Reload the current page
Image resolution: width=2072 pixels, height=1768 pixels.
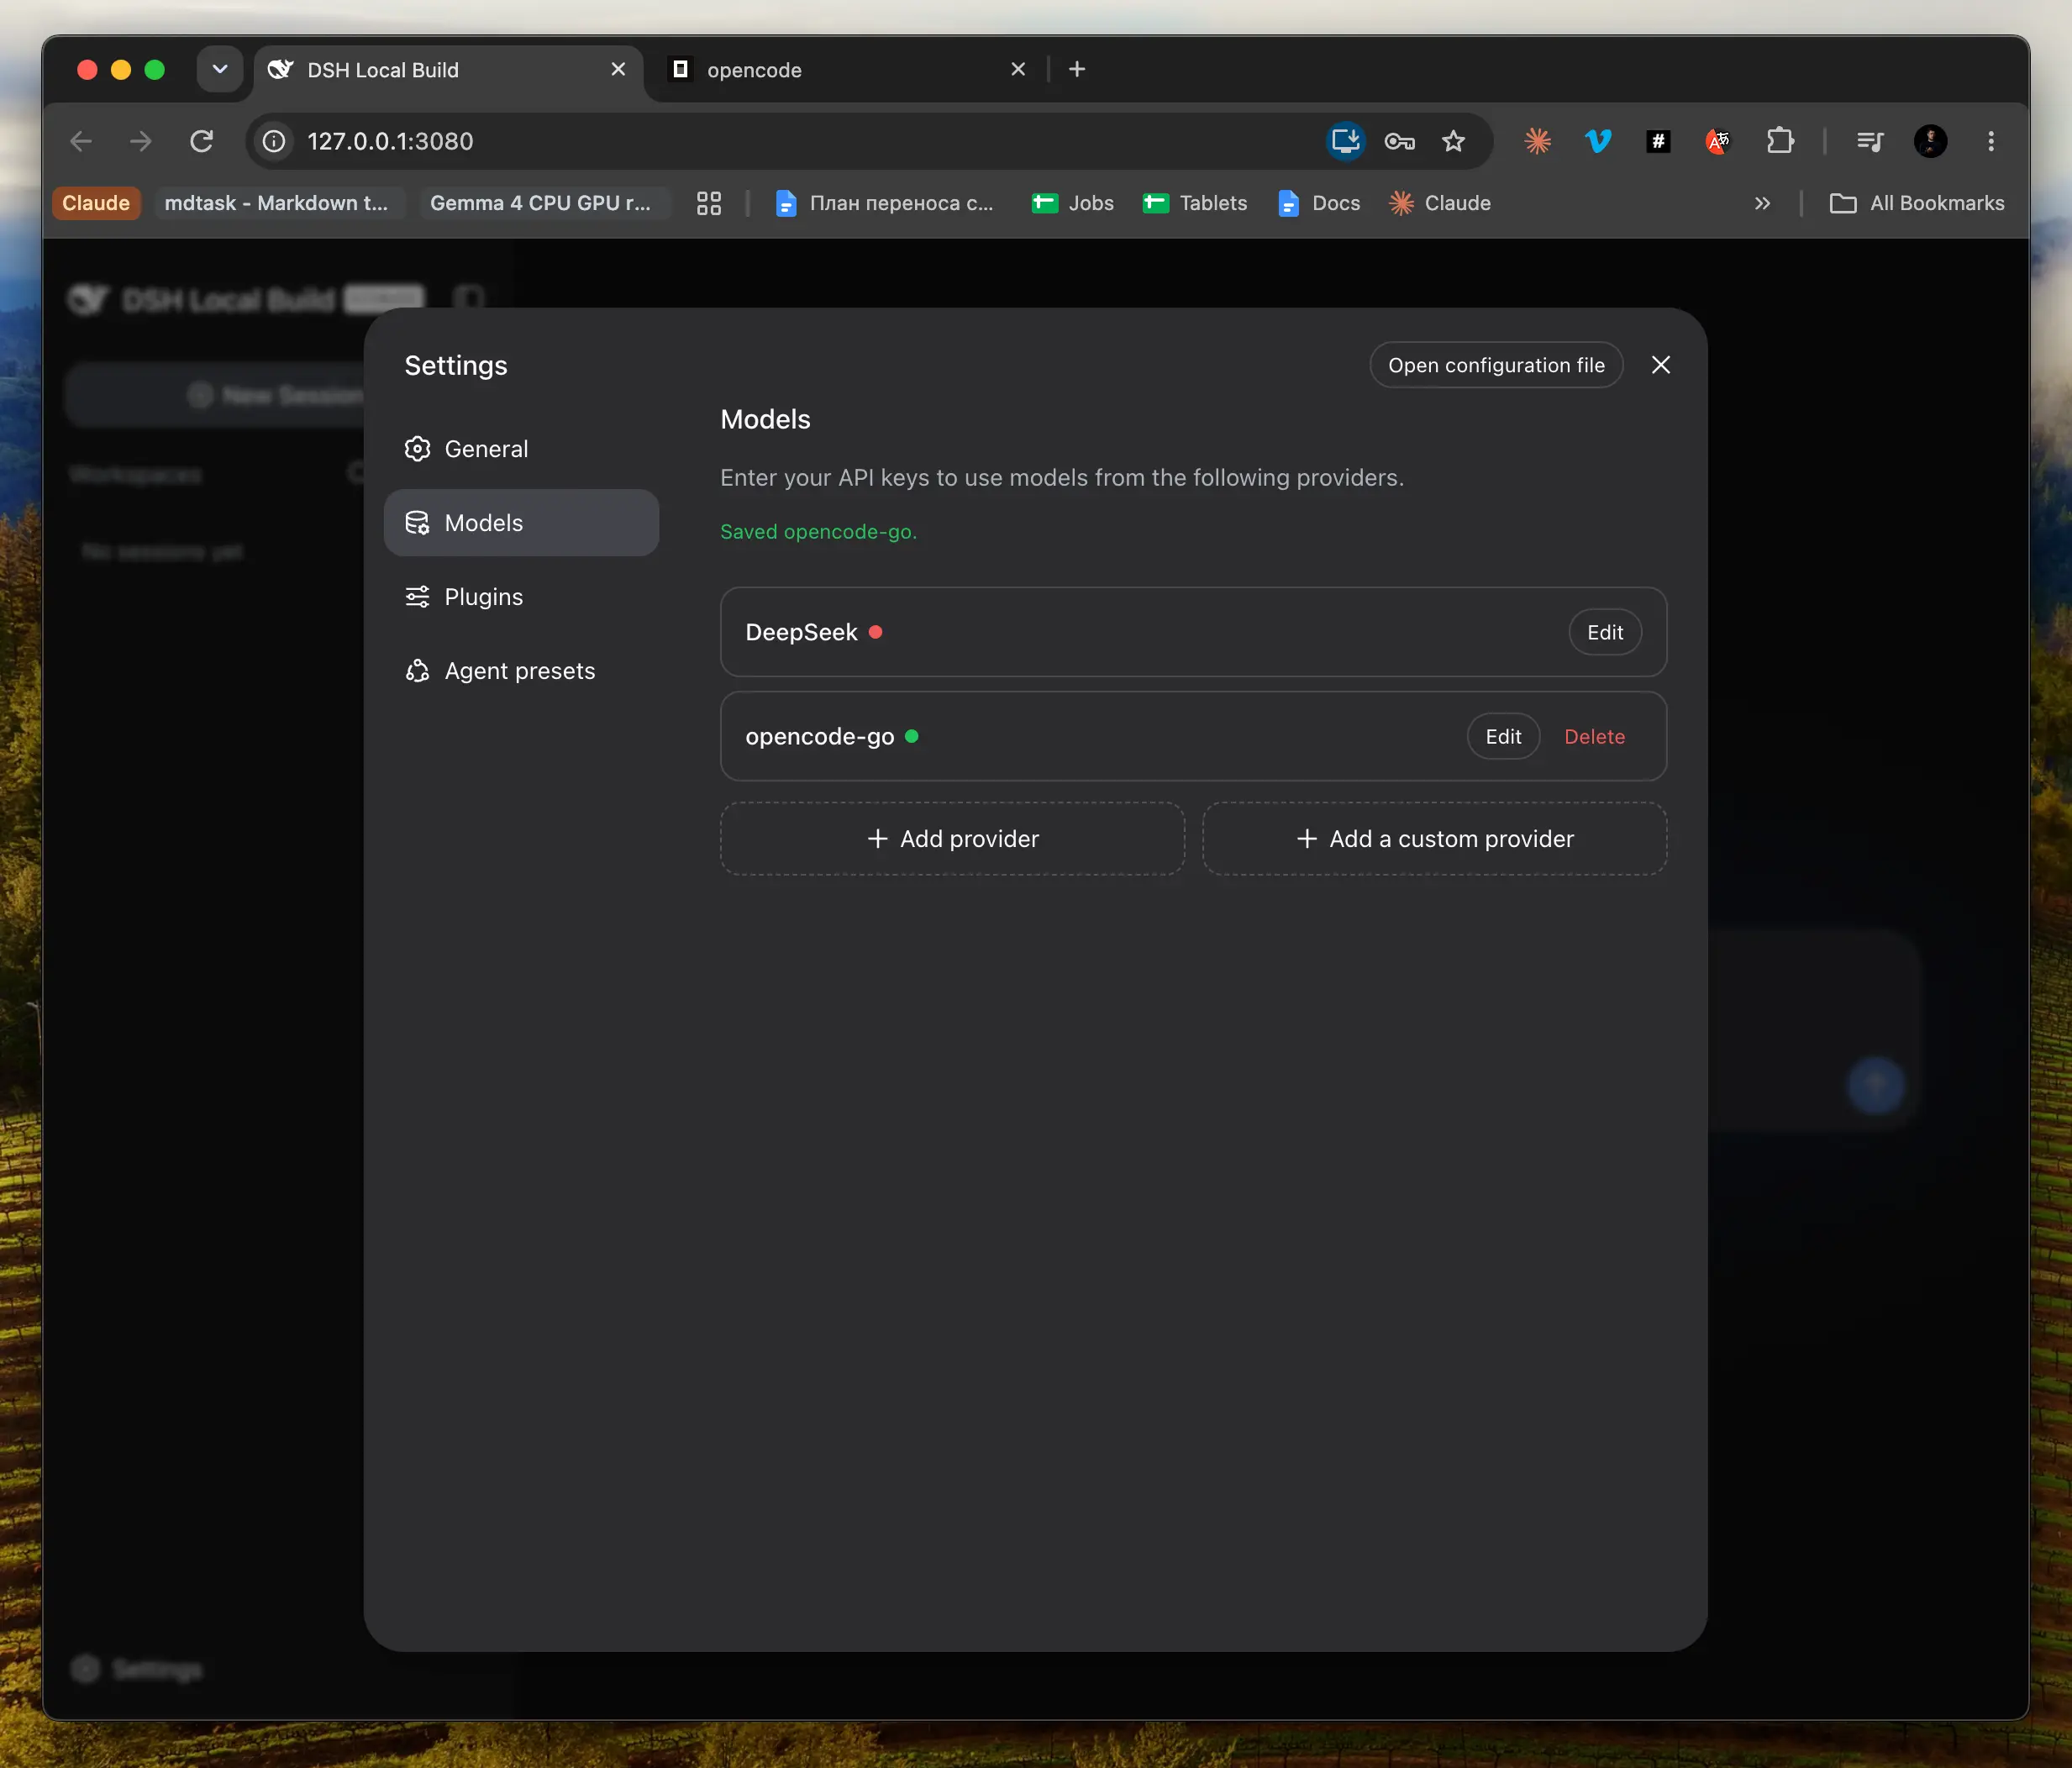(x=202, y=141)
